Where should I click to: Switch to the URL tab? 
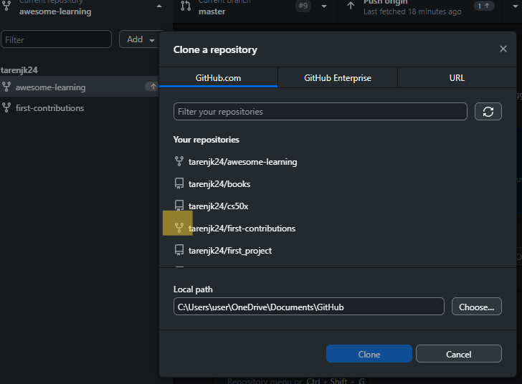pyautogui.click(x=457, y=78)
